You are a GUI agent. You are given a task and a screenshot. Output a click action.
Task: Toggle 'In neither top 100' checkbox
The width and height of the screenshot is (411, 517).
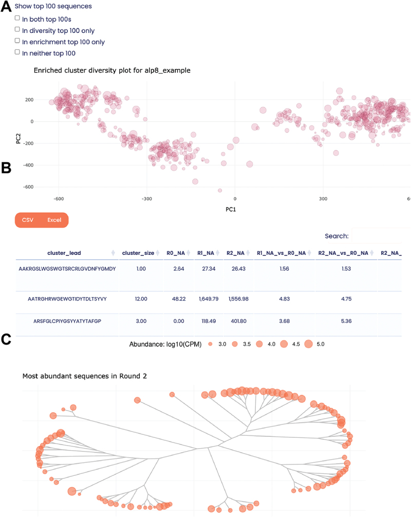[x=17, y=52]
